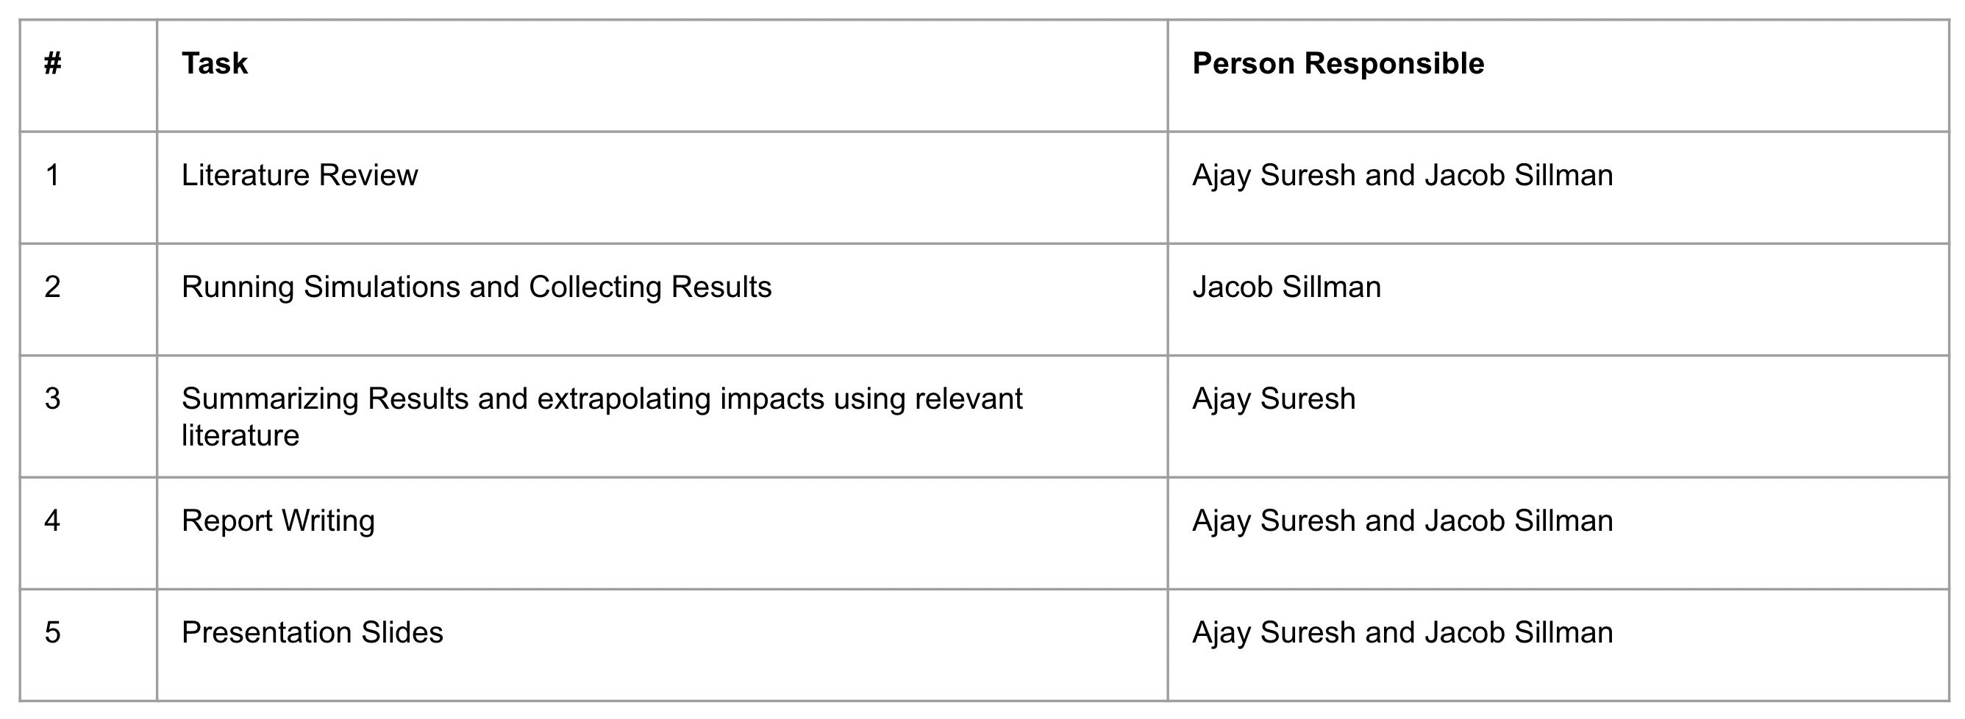Click the word 'literature' on second line of task 3

pyautogui.click(x=240, y=436)
